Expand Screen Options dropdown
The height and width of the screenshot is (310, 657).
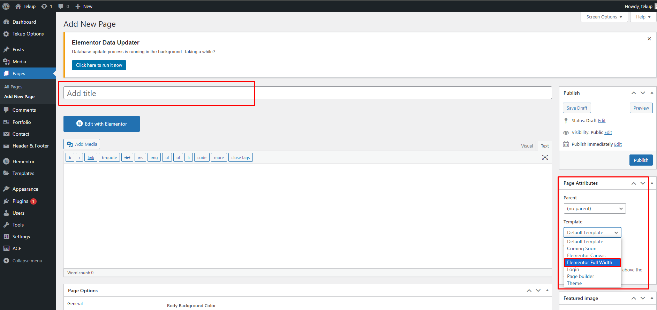pos(604,17)
